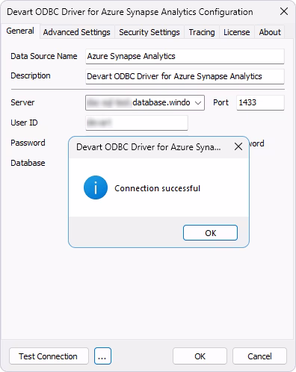Close the Connection successful message box
Viewport: 296px width, 372px height.
[238, 146]
